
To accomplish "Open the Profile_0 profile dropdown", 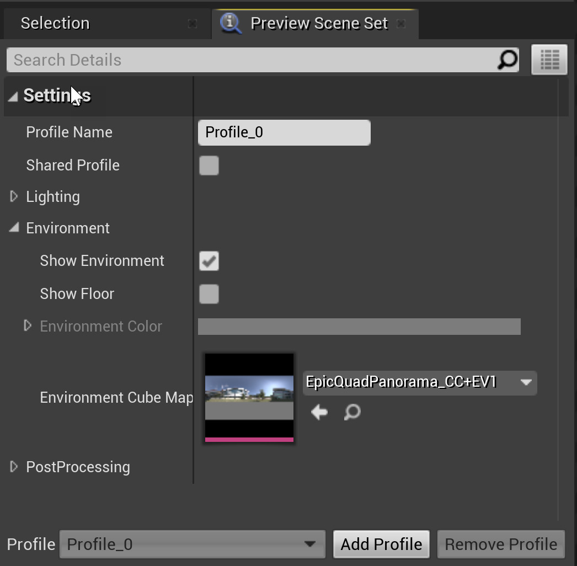I will coord(192,544).
